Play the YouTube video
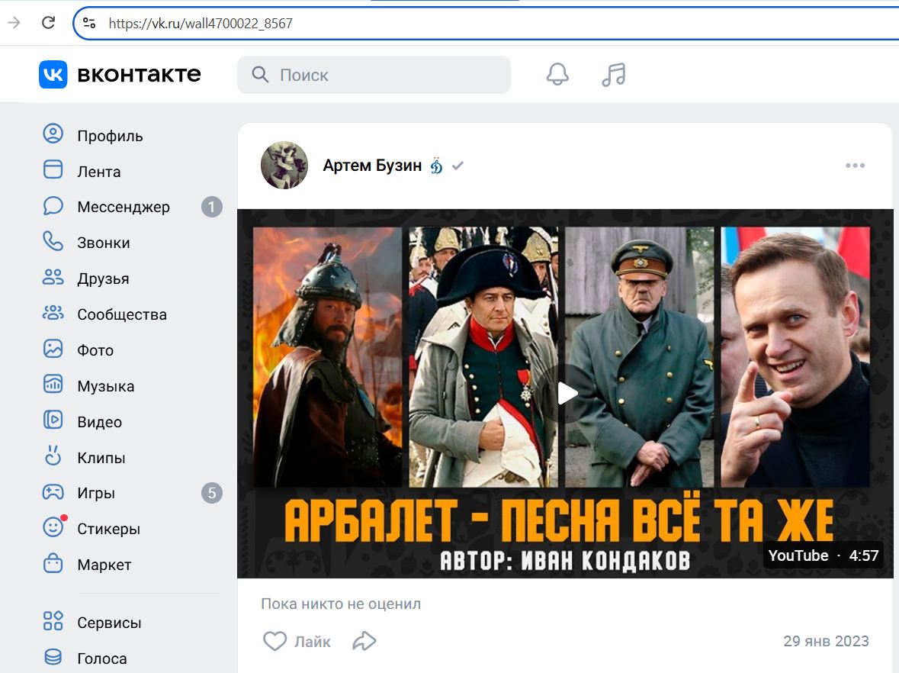899x673 pixels. [x=567, y=393]
